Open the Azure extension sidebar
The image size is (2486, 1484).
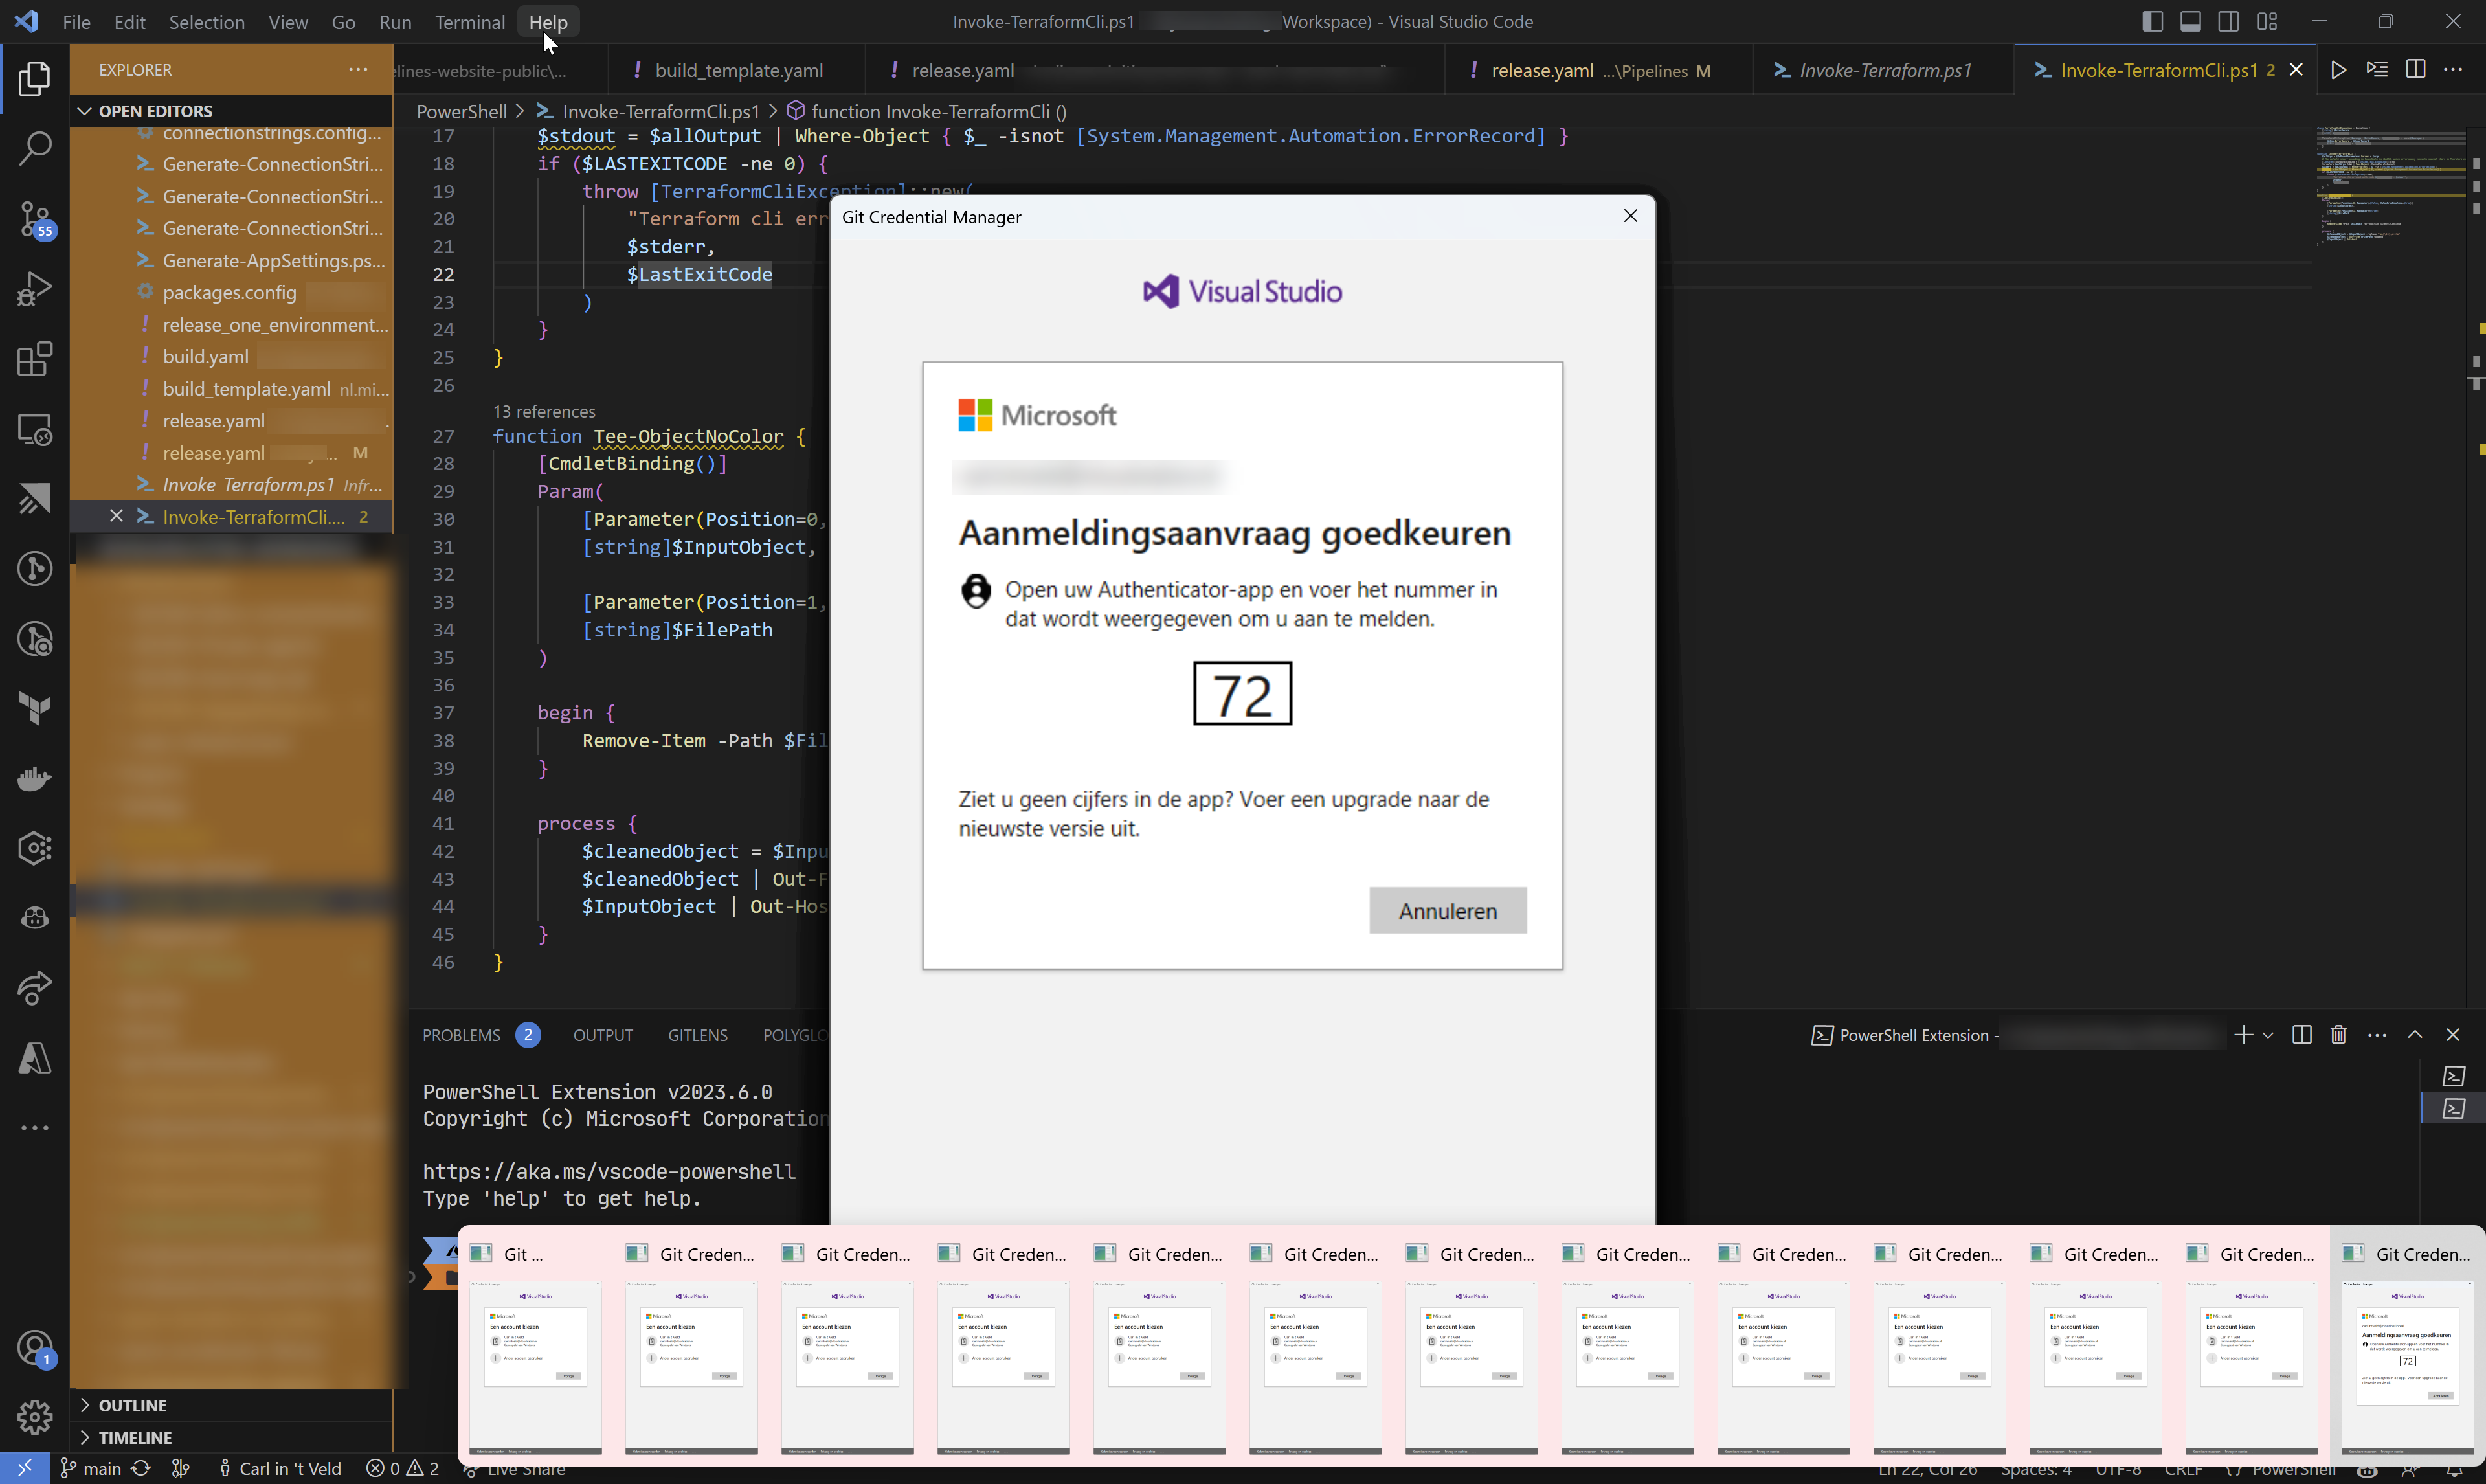click(35, 1059)
